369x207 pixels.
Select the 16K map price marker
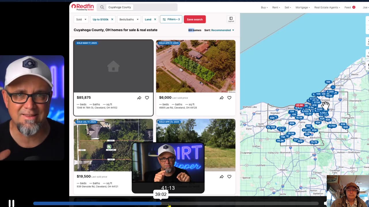[328, 82]
